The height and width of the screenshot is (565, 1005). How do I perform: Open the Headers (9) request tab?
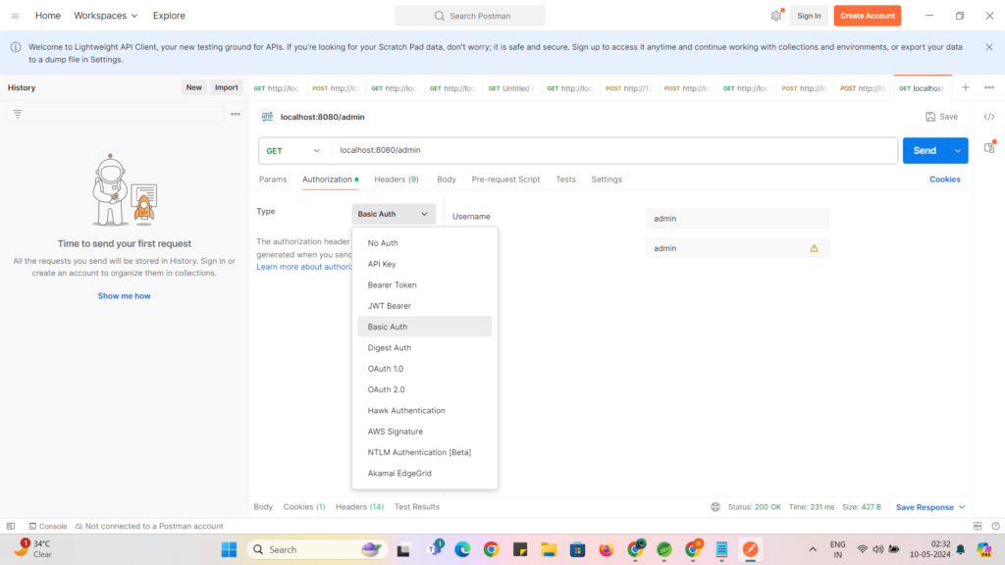coord(397,180)
